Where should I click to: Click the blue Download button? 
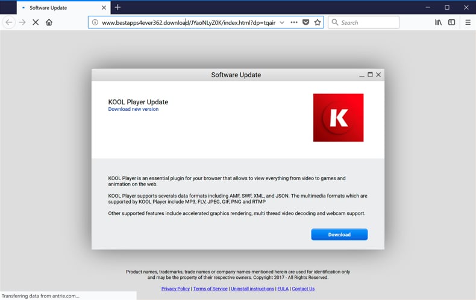[x=339, y=234]
